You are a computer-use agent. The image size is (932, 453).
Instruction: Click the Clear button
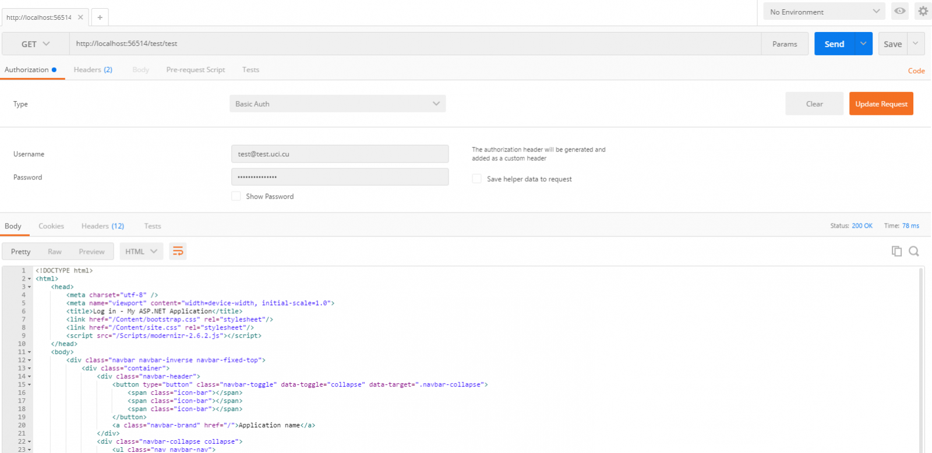click(x=814, y=104)
